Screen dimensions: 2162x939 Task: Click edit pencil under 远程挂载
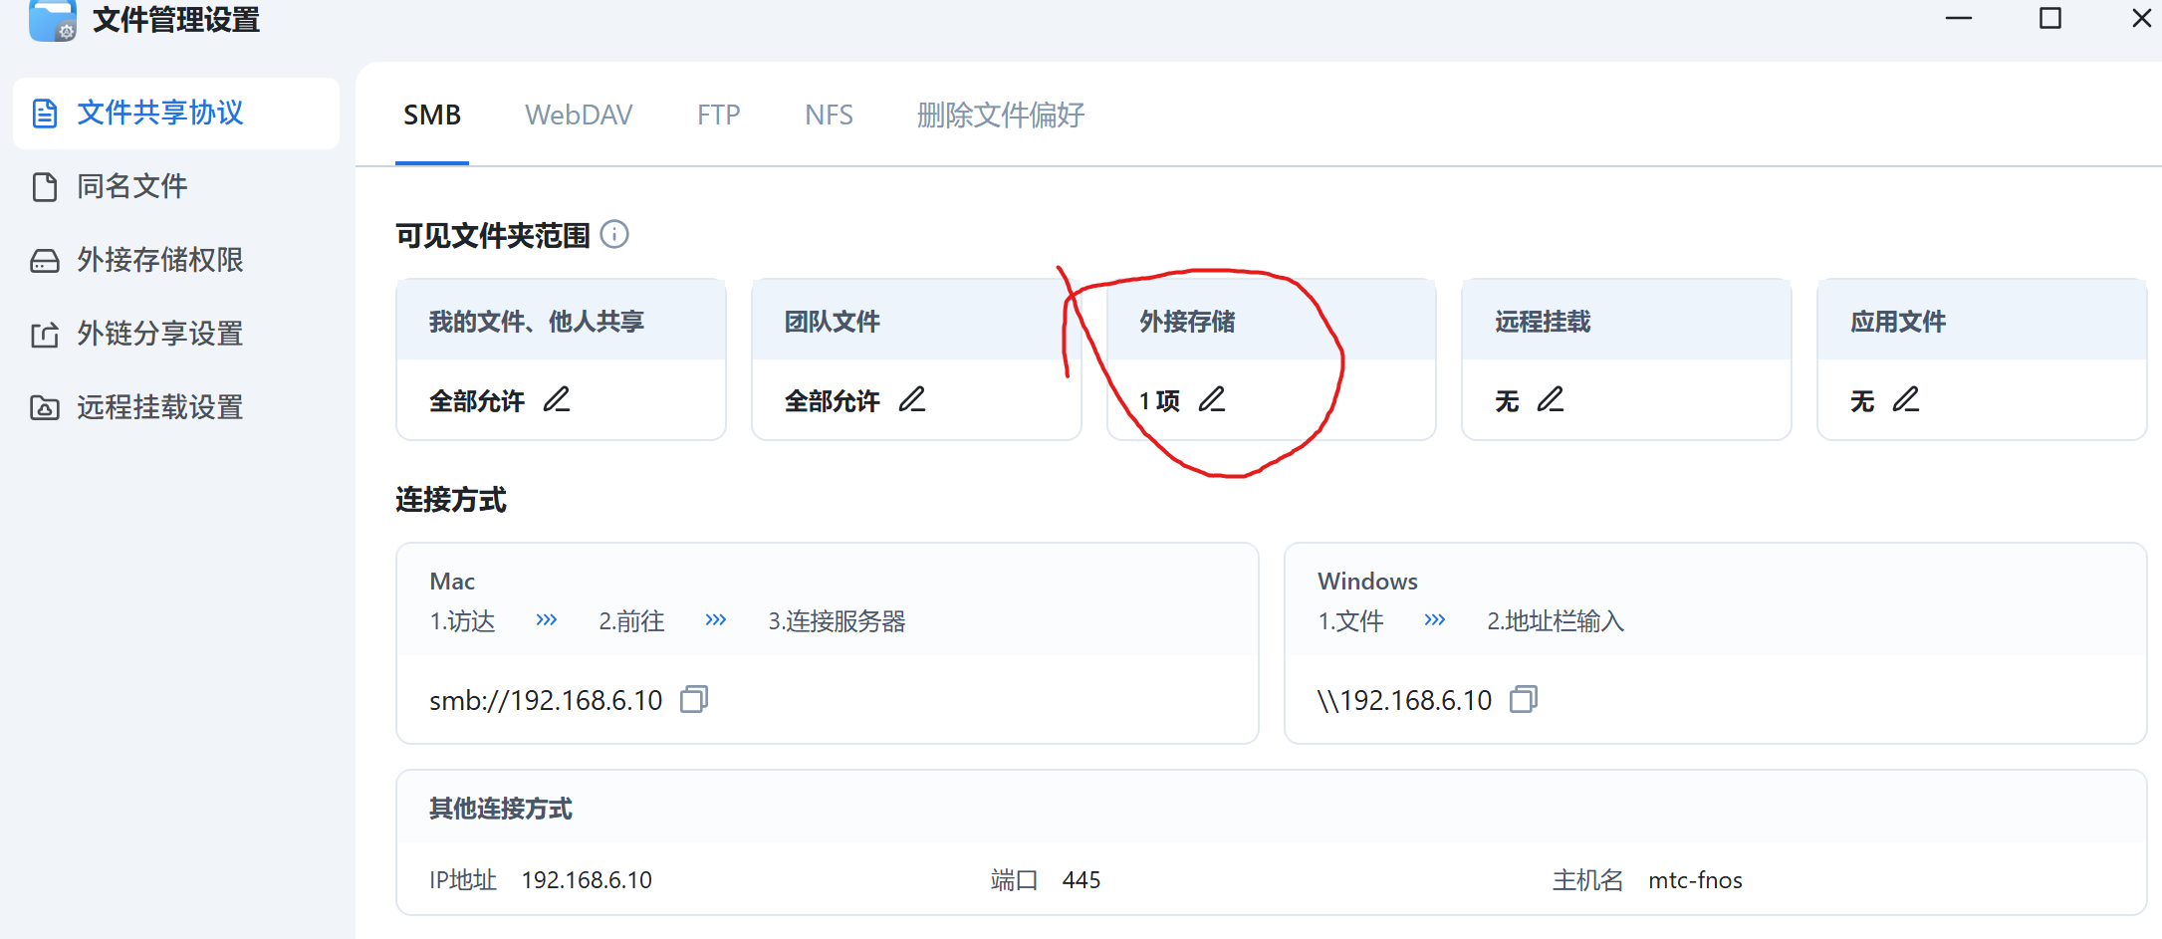[x=1551, y=399]
